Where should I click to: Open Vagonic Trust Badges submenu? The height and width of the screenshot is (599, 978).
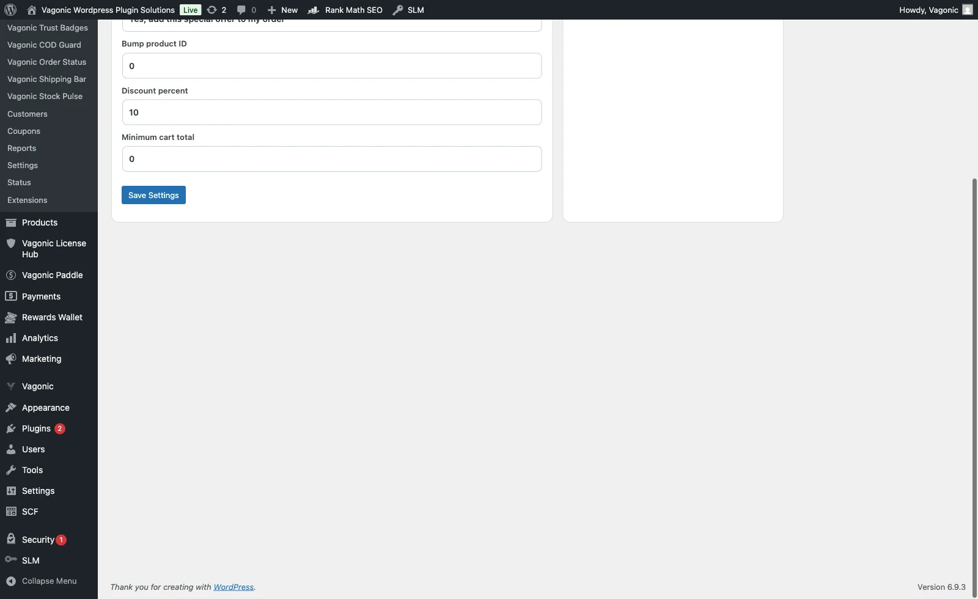coord(48,28)
